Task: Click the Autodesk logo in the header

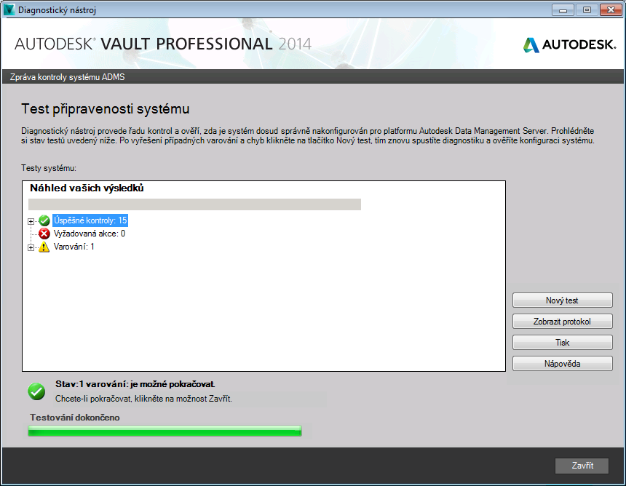Action: [x=570, y=44]
